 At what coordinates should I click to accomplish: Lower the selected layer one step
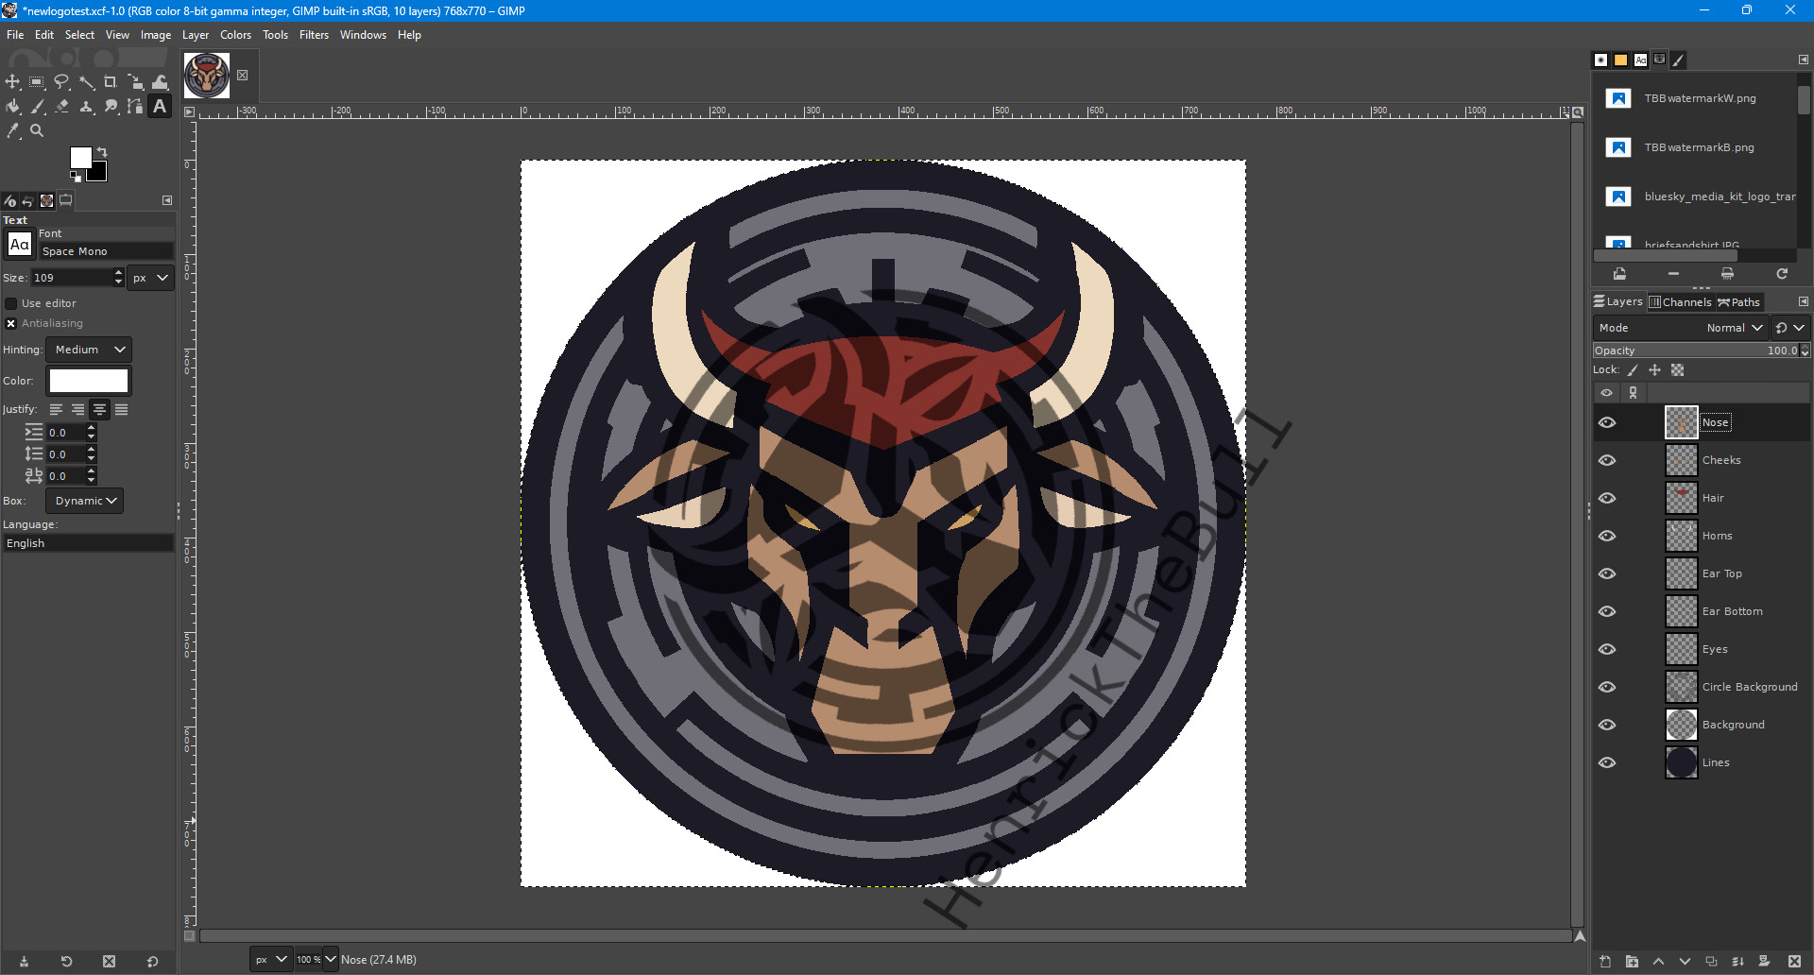click(x=1685, y=962)
